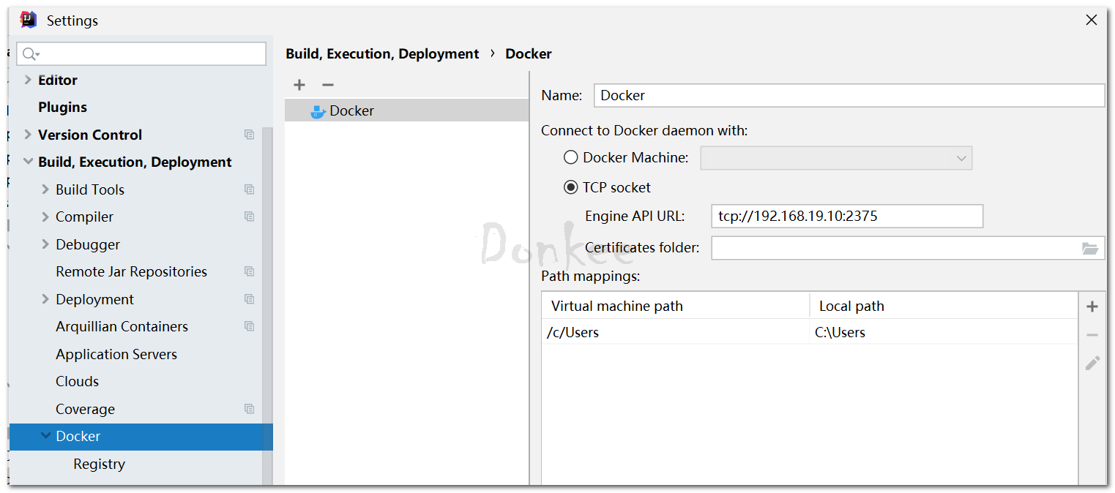Expand the Deployment node
The height and width of the screenshot is (493, 1115).
[45, 299]
